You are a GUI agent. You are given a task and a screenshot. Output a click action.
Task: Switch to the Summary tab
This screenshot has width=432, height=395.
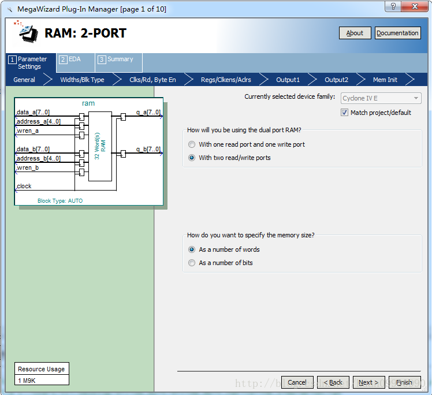pos(119,63)
